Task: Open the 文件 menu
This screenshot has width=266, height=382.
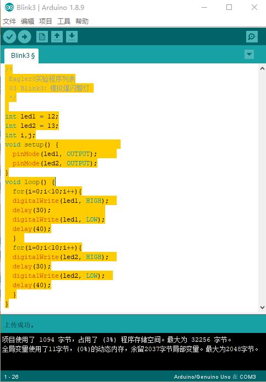Action: click(x=9, y=21)
